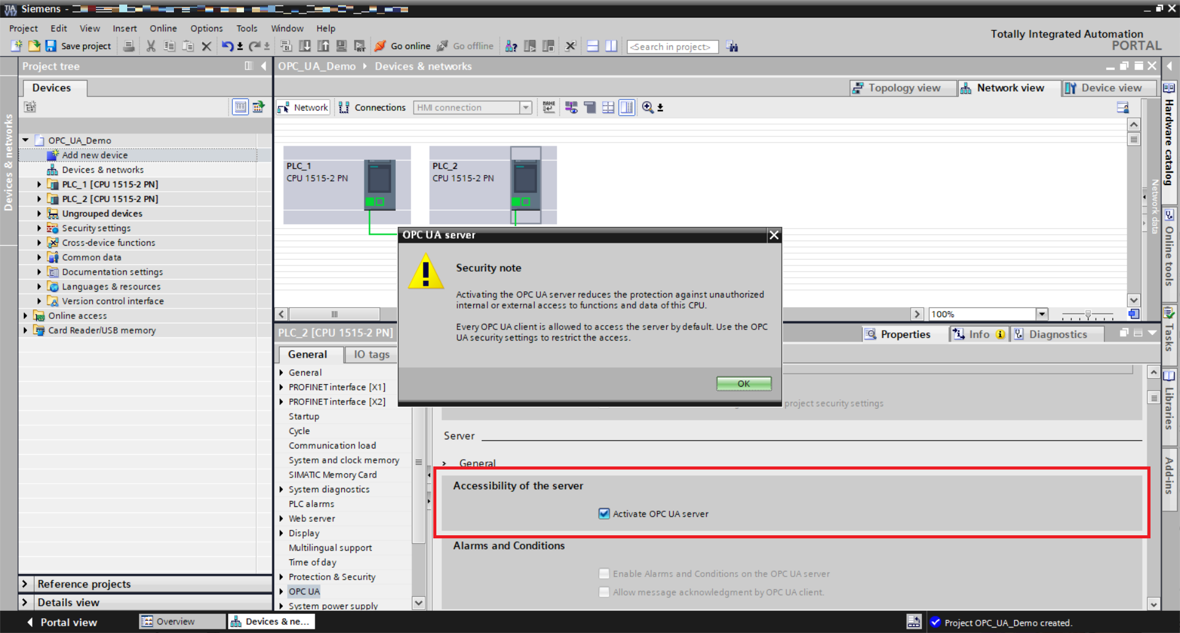This screenshot has width=1180, height=633.
Task: Uncheck Activate OPC UA server
Action: point(604,514)
